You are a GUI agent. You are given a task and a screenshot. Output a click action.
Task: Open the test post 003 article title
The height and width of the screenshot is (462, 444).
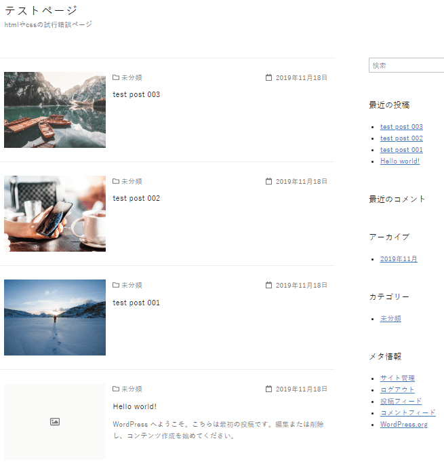tap(136, 94)
